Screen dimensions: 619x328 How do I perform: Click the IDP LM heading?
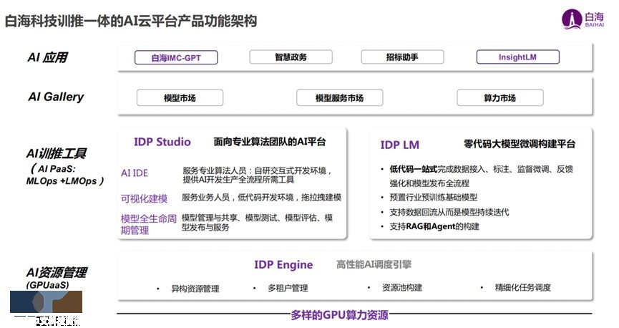click(x=399, y=145)
